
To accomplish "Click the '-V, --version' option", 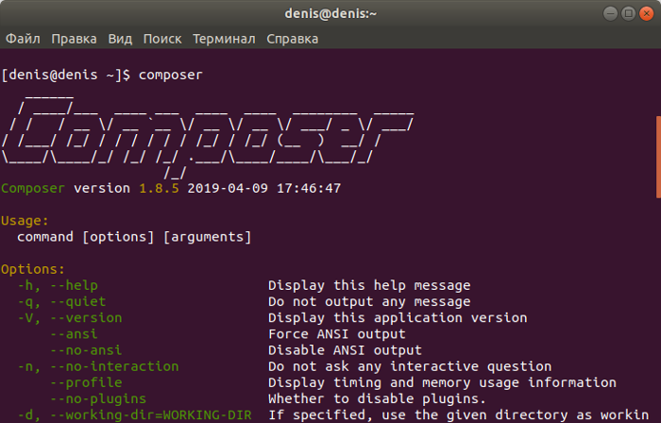I will 70,318.
